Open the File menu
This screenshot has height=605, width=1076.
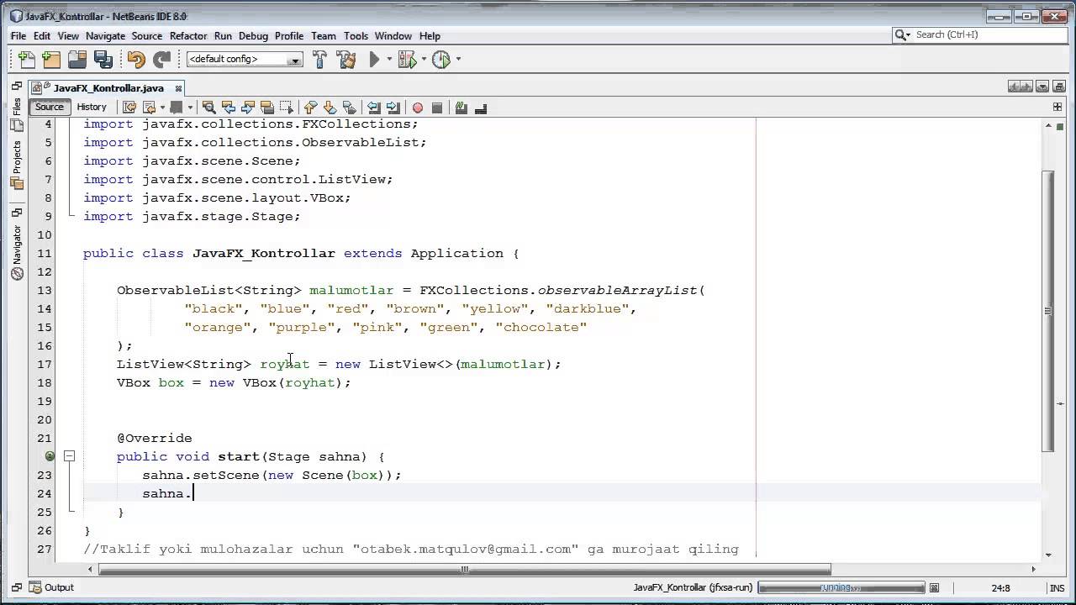click(x=18, y=36)
